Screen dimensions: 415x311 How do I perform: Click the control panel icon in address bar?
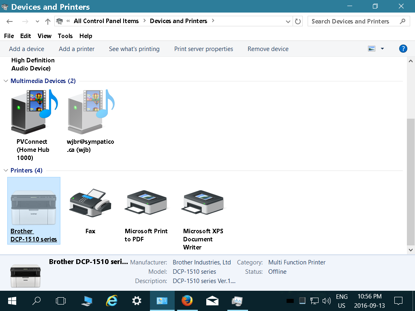click(x=60, y=21)
